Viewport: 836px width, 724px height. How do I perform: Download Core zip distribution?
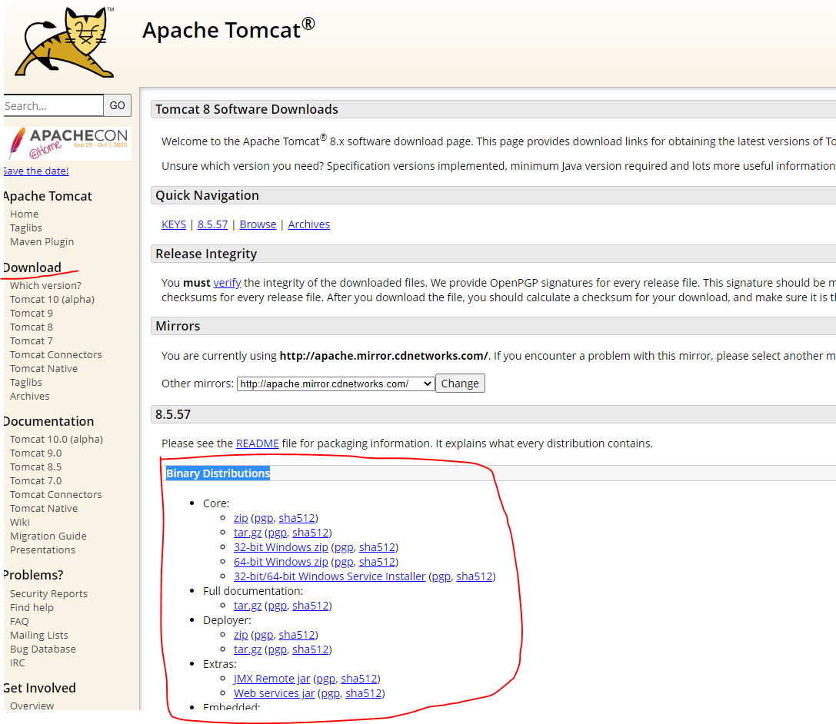point(241,518)
